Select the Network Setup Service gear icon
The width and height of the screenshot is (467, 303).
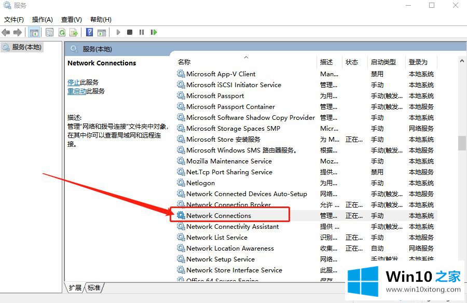tap(181, 259)
